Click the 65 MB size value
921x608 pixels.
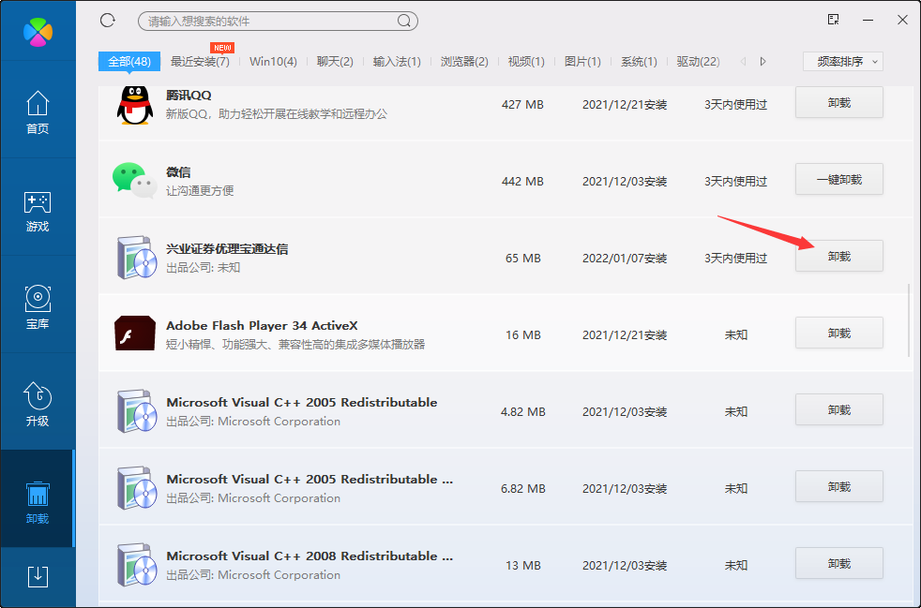point(523,259)
